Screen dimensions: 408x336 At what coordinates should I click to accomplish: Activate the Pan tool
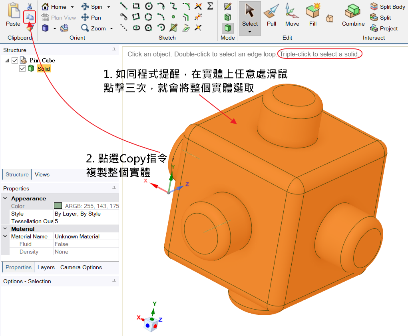91,18
